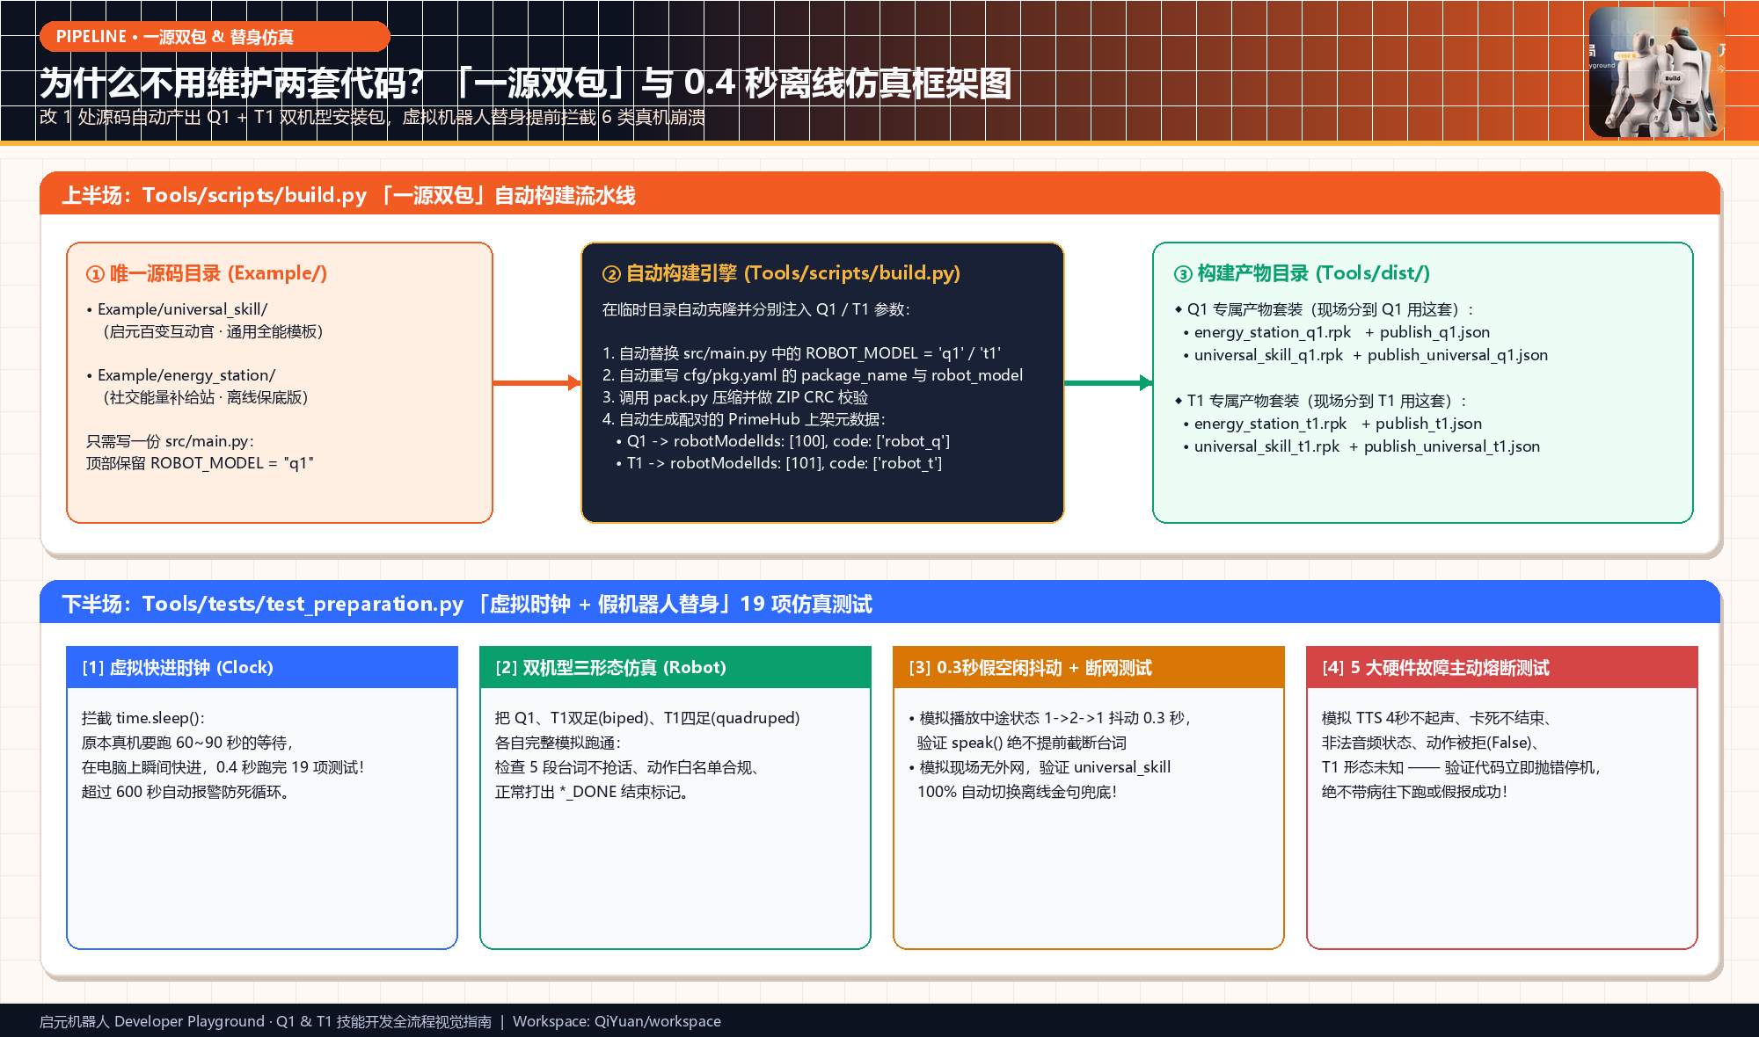Click the footer Workspace: QiYuan/workspace text

(x=617, y=1021)
